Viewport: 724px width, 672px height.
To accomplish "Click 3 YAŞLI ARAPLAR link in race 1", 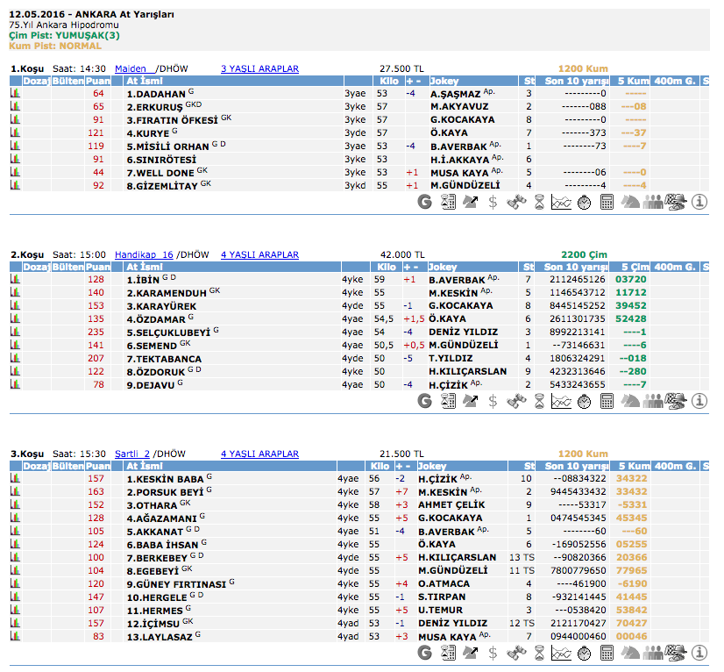I will coord(259,68).
